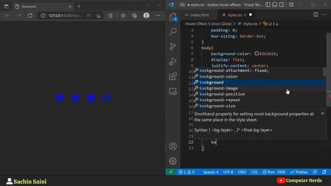Click the read aloud icon in address bar
Viewport: 331px width, 186px height.
click(88, 16)
